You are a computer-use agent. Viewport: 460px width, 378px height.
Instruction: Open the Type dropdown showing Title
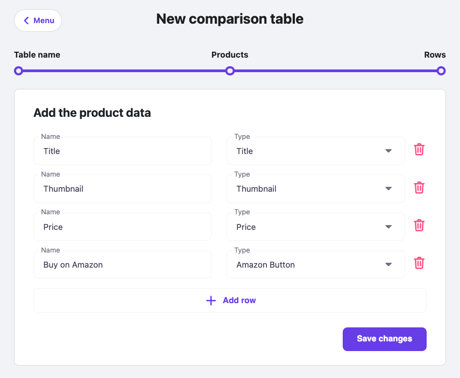(315, 151)
